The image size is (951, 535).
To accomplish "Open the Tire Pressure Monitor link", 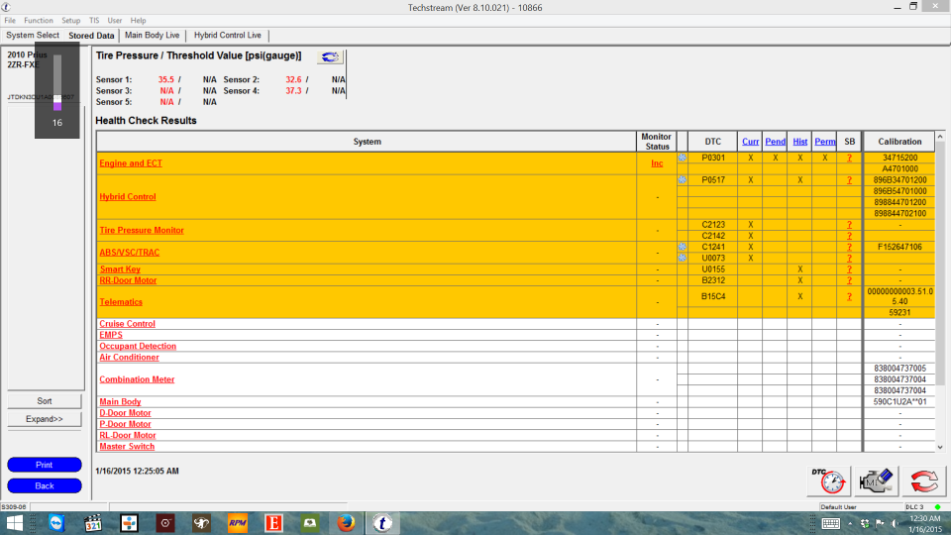I will [x=142, y=231].
